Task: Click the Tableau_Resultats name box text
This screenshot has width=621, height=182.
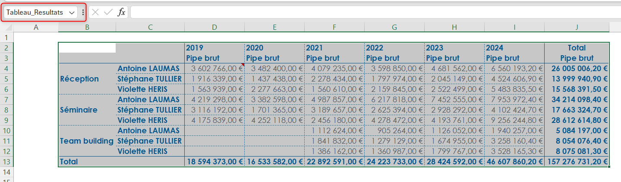Action: pos(35,13)
